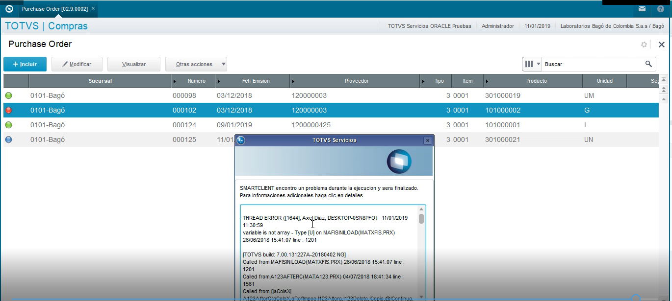
Task: Sort by the Sucursal column header
Action: 100,81
